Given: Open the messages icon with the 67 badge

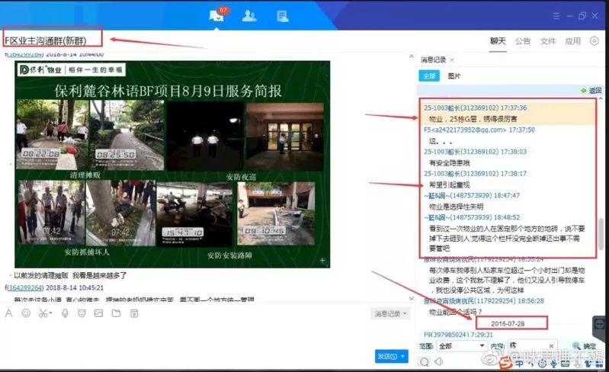Looking at the screenshot, I should 216,15.
